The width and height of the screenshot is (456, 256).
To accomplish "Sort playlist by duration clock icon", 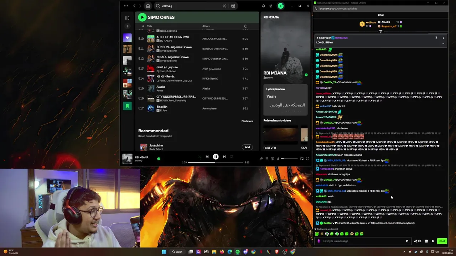I will [245, 26].
